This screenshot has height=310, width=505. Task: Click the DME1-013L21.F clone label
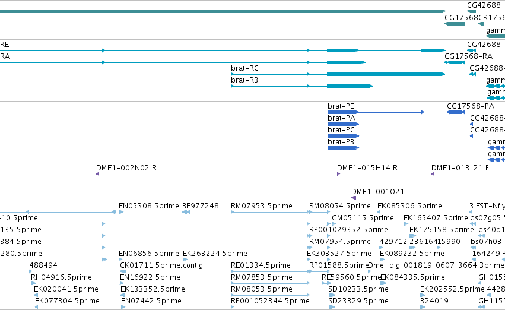[x=460, y=168]
